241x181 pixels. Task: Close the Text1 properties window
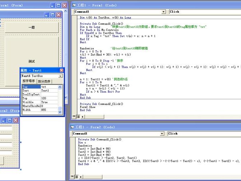(62, 71)
